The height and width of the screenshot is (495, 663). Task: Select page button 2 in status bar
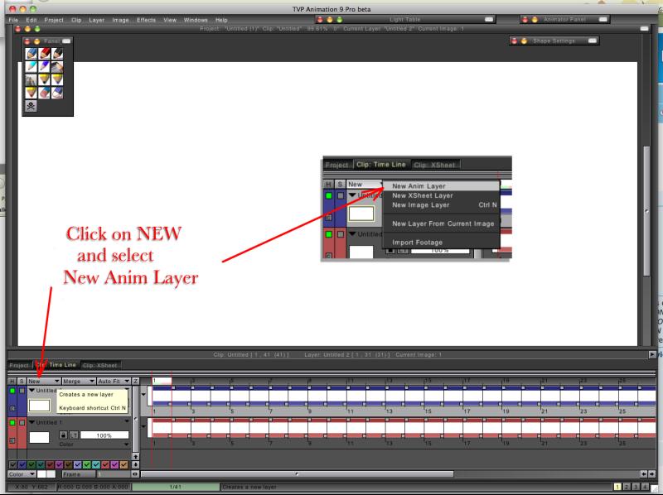(627, 487)
